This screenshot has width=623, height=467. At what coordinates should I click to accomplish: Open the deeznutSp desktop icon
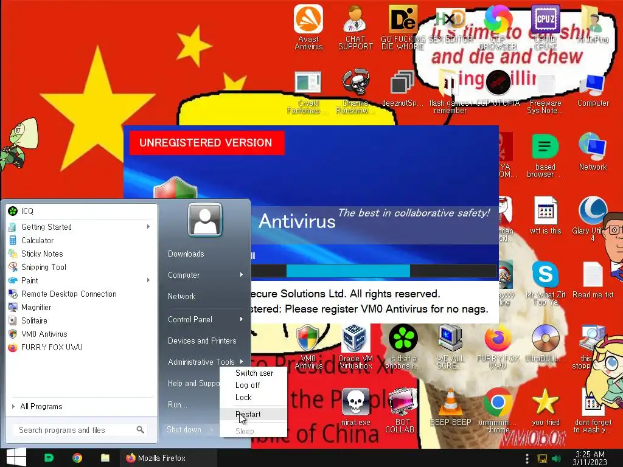402,88
